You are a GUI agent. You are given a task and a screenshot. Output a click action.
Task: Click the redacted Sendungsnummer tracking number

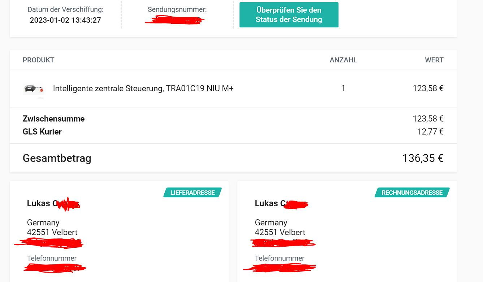click(x=175, y=20)
